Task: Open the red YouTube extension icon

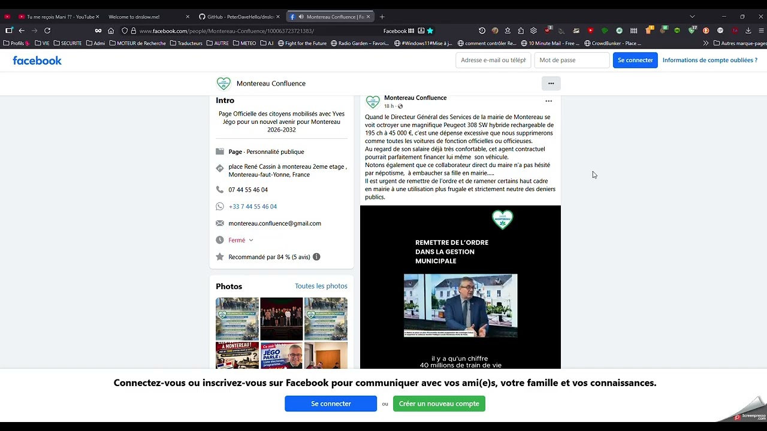Action: tap(590, 31)
